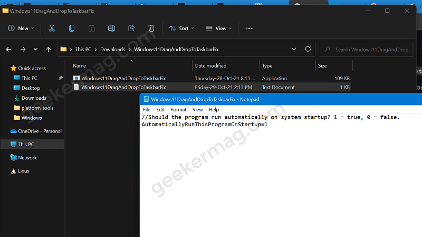Open the Sort dropdown
The image size is (422, 237).
tap(181, 29)
